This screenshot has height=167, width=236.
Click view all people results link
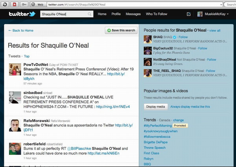(215, 30)
